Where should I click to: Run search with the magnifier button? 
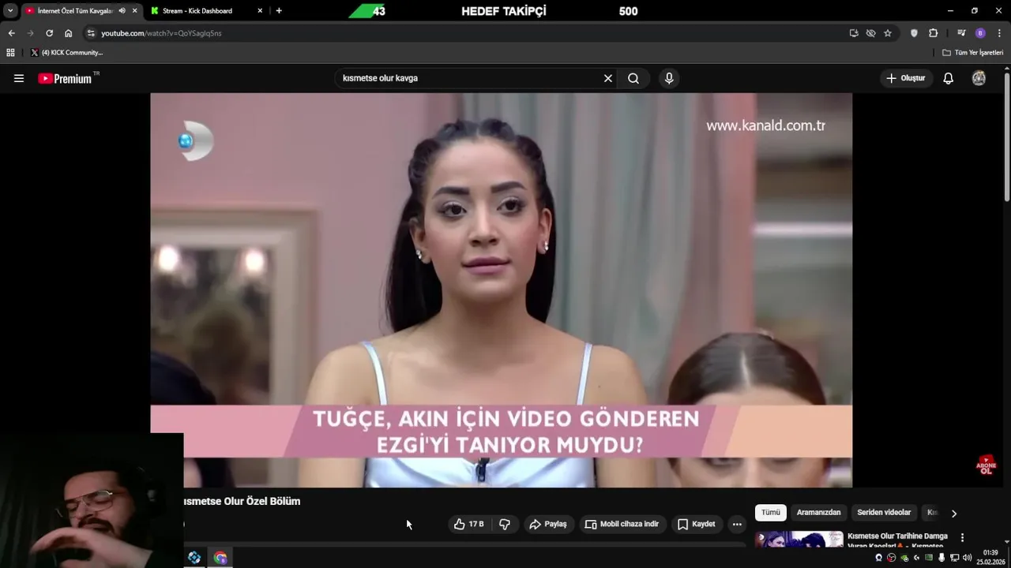[x=633, y=78]
